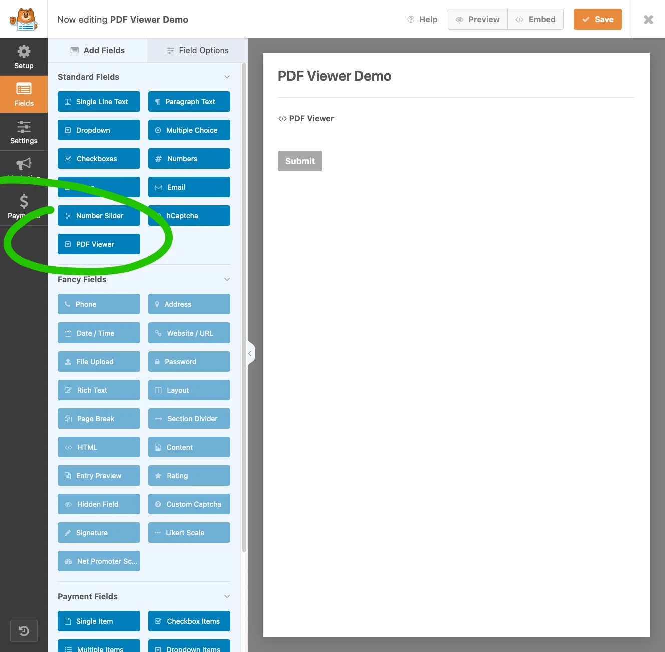The height and width of the screenshot is (652, 665).
Task: Add a Numbers field
Action: point(189,159)
